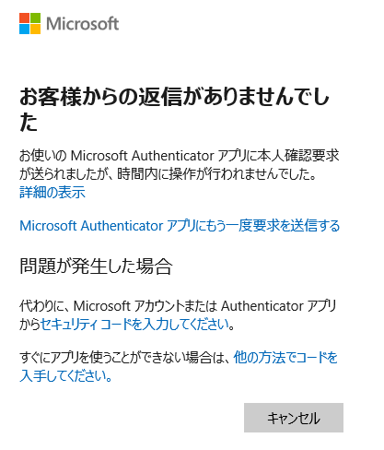Select the セキュリティ コードを入力してください link

click(135, 324)
